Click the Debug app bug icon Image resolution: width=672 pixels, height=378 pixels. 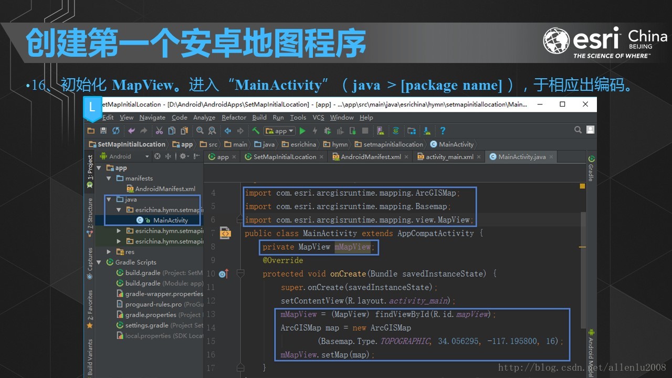(x=327, y=131)
